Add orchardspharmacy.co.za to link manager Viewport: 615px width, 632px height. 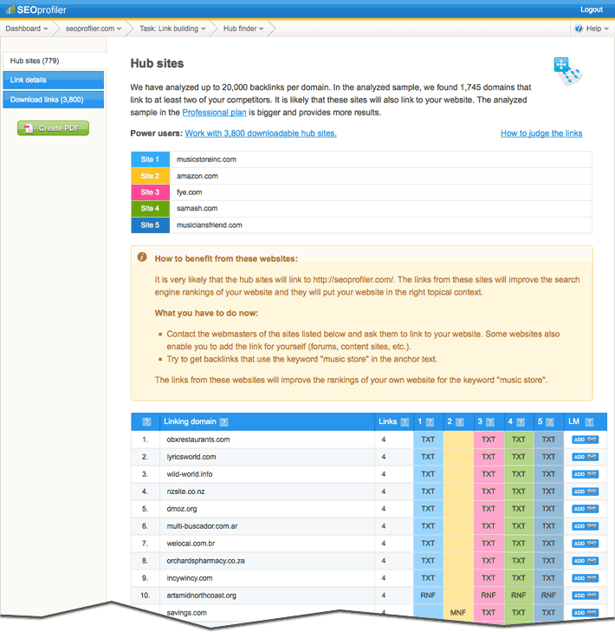586,561
